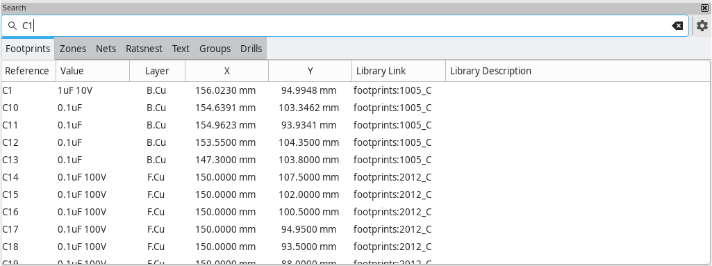Image resolution: width=712 pixels, height=266 pixels.
Task: Select footprint row C18
Action: [x=356, y=247]
